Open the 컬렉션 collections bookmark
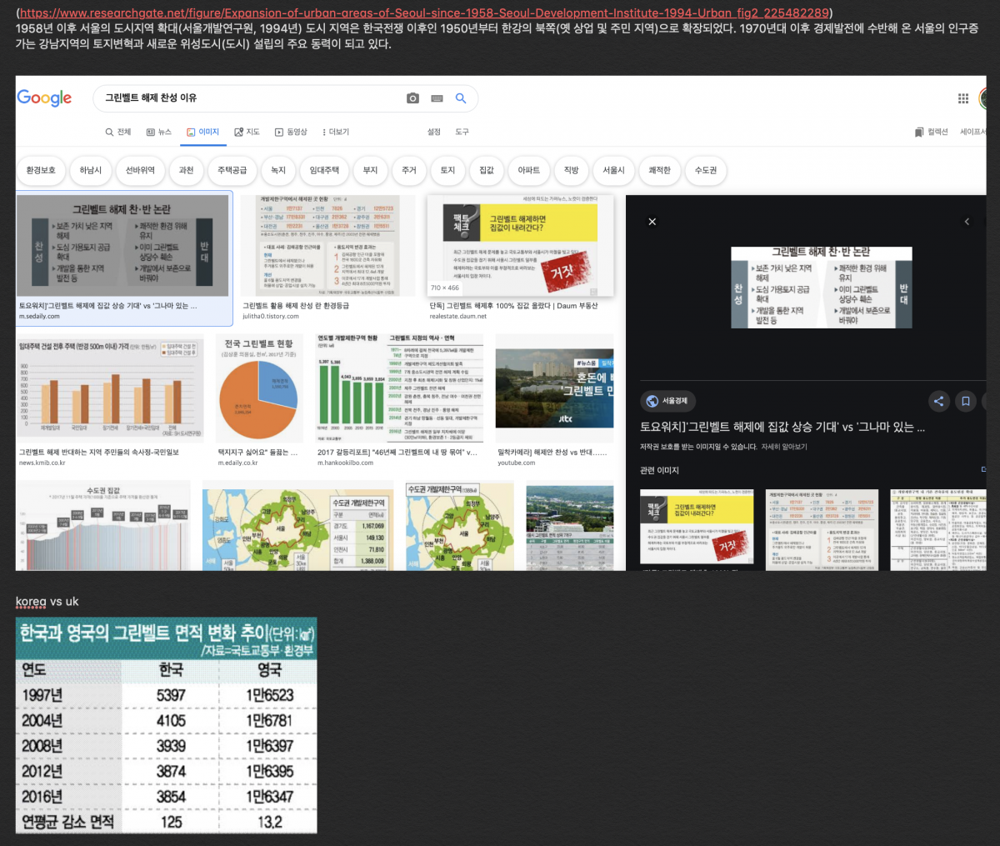Image resolution: width=1000 pixels, height=846 pixels. 932,132
